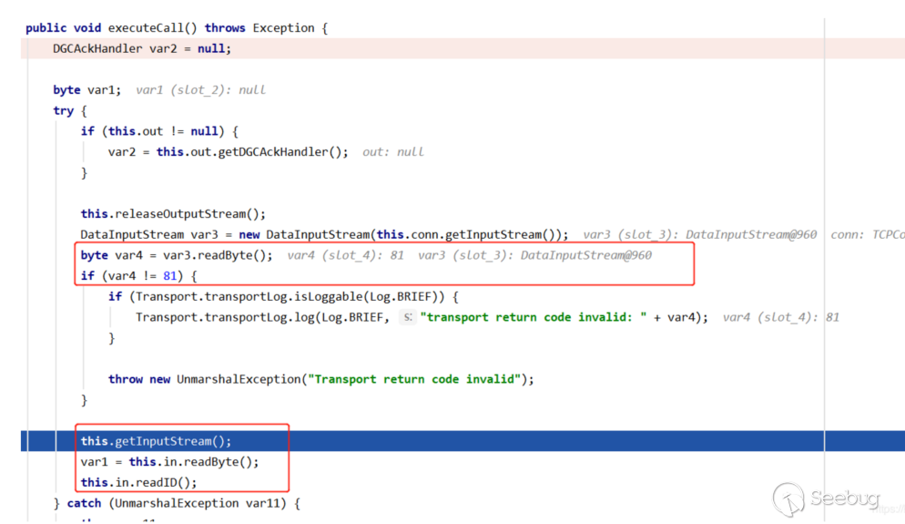Click the isLoggable(Log.BRIEF) condition
Viewport: 905px width, 524px height.
tap(283, 296)
